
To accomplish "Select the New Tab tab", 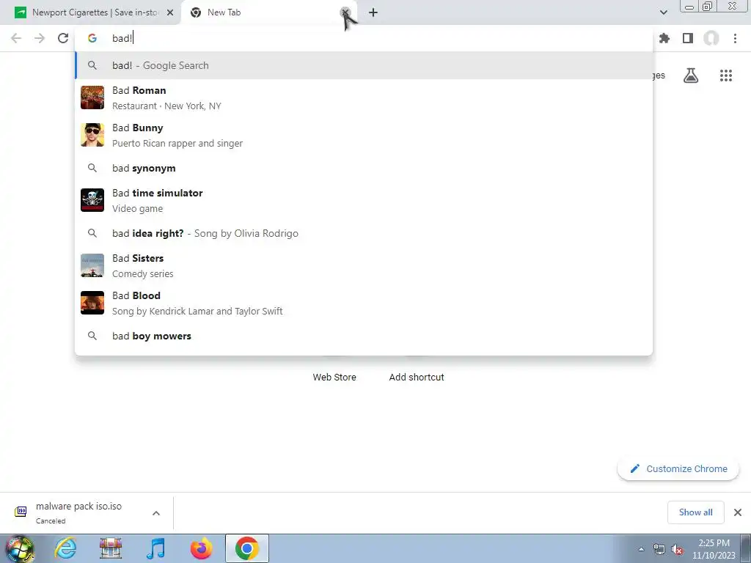I will (x=268, y=12).
